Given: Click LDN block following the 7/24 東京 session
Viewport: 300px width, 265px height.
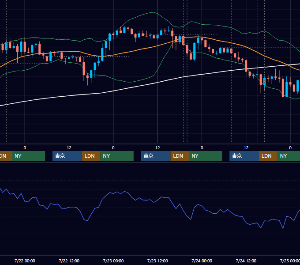Looking at the screenshot, I should 268,156.
